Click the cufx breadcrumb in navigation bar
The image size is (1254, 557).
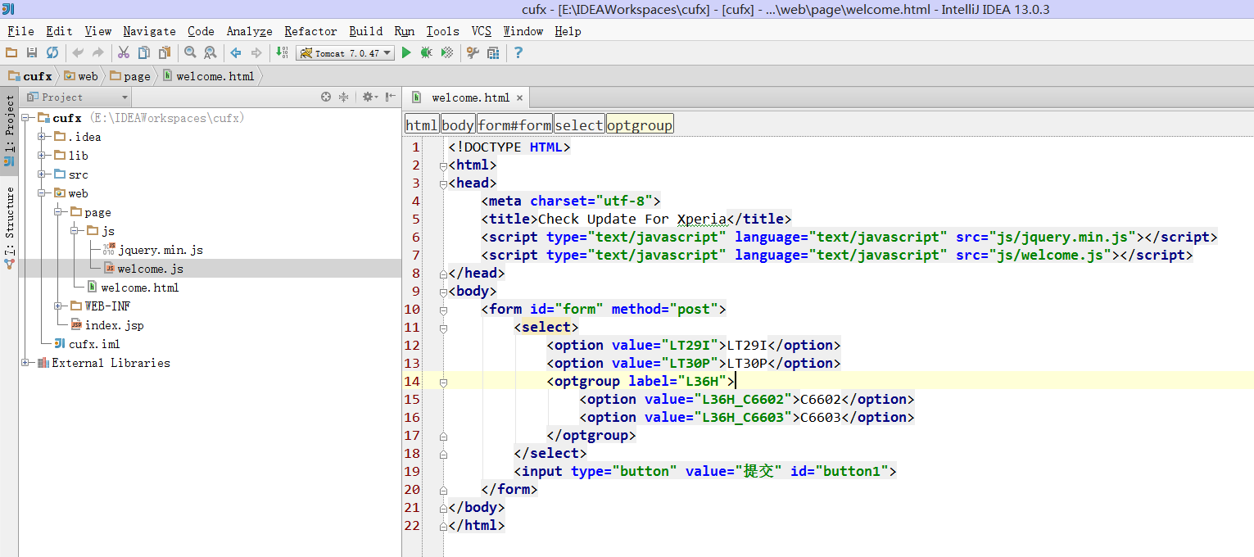click(x=30, y=76)
